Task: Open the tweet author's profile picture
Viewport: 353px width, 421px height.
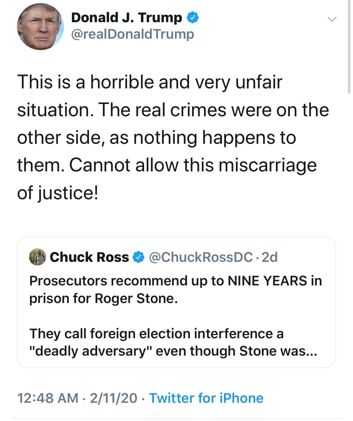Action: (x=40, y=27)
